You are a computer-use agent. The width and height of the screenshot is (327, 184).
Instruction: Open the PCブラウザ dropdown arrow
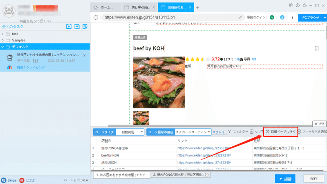point(325,18)
